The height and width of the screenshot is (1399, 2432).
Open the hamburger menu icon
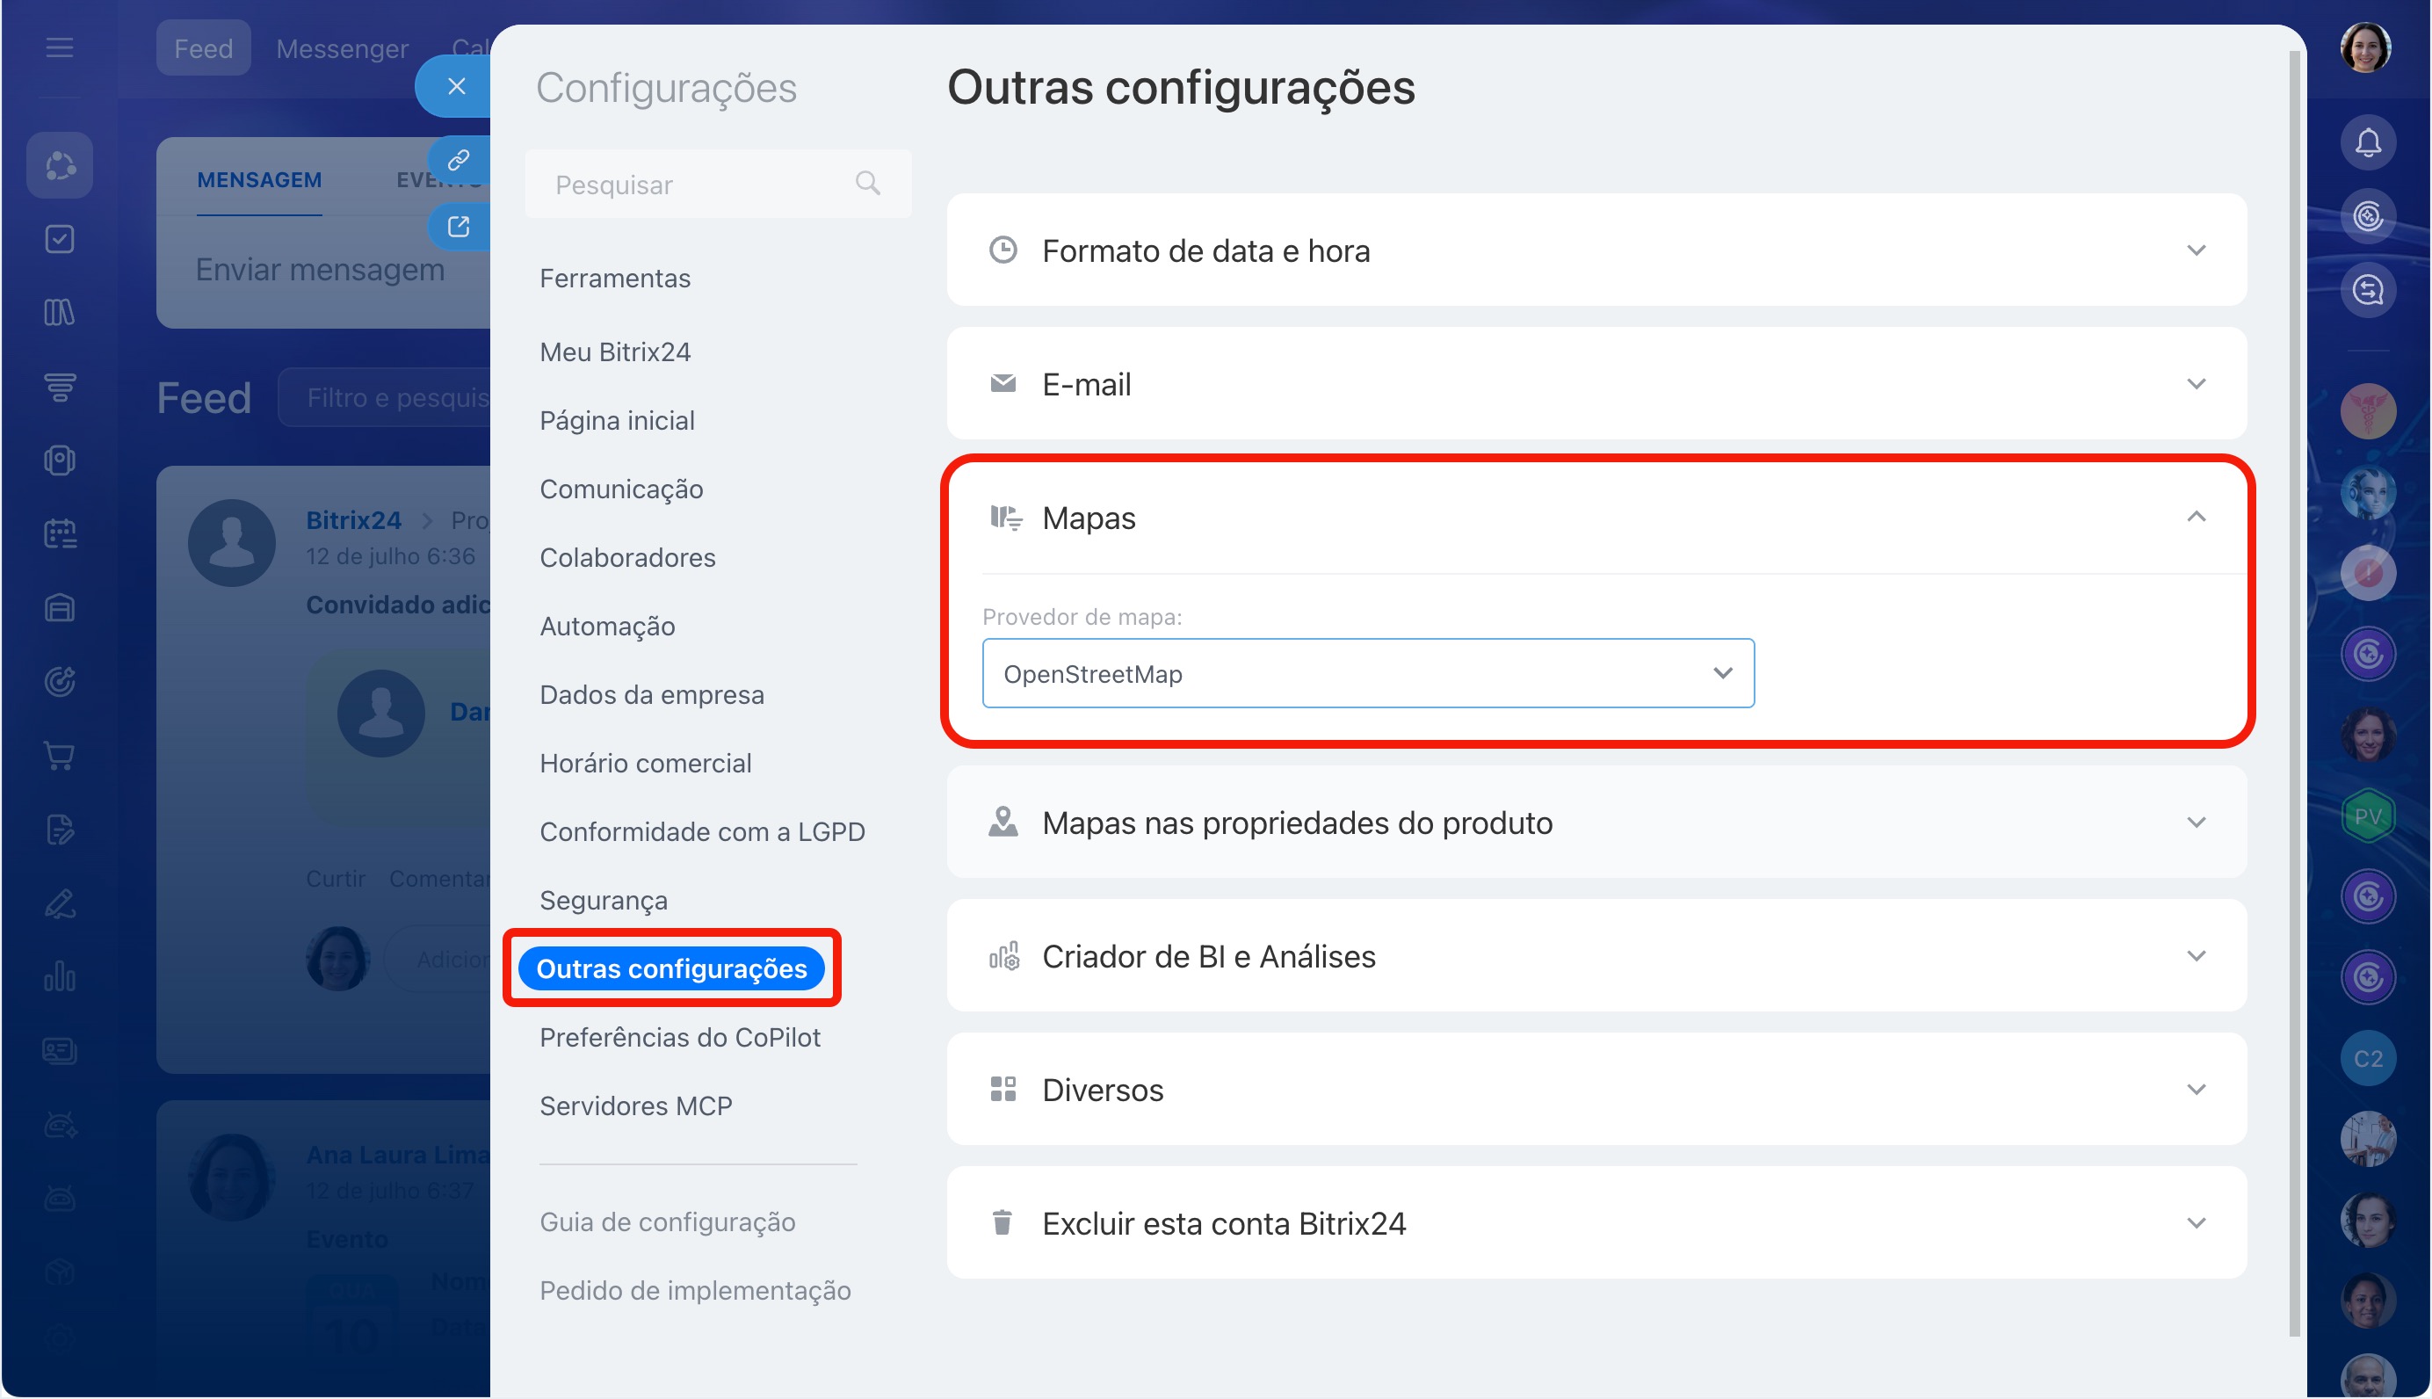(x=60, y=47)
